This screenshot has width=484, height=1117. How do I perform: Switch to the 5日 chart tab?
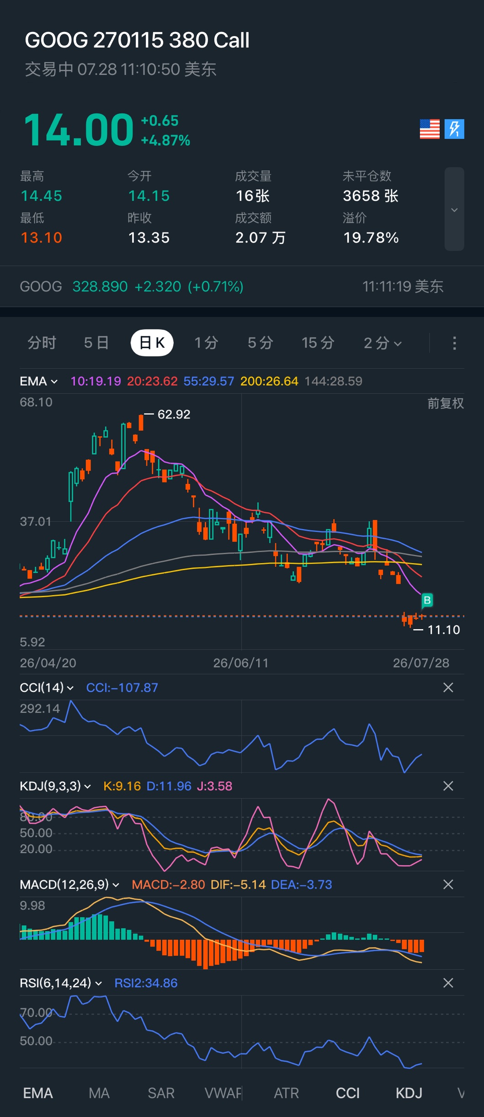(x=96, y=343)
